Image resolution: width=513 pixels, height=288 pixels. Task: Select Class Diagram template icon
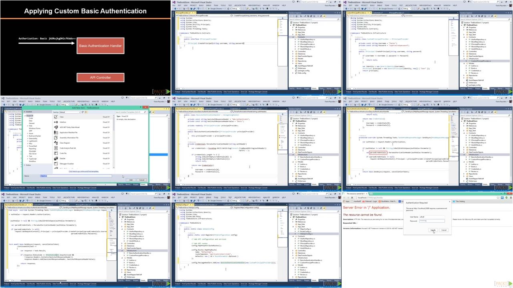(x=56, y=143)
